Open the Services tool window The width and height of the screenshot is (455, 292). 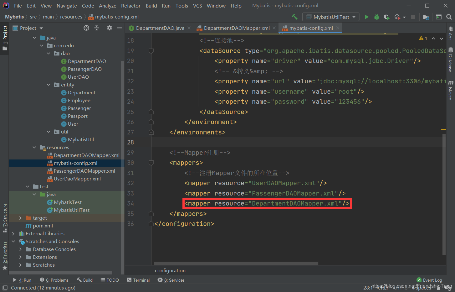coord(171,280)
